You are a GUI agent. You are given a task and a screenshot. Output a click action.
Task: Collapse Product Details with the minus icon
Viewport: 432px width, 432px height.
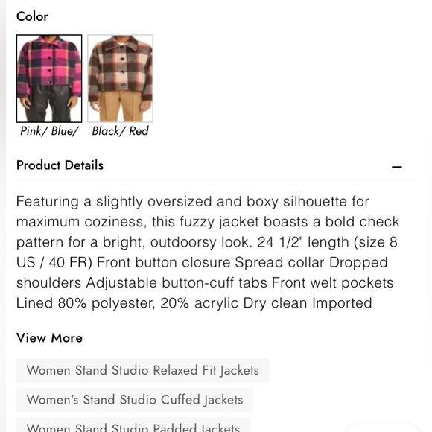pos(397,167)
